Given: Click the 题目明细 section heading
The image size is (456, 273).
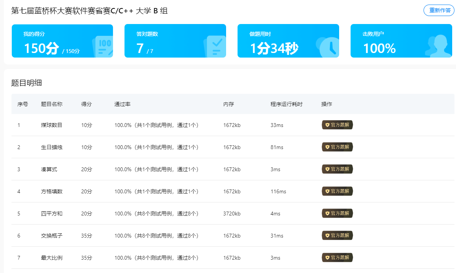Looking at the screenshot, I should 26,83.
